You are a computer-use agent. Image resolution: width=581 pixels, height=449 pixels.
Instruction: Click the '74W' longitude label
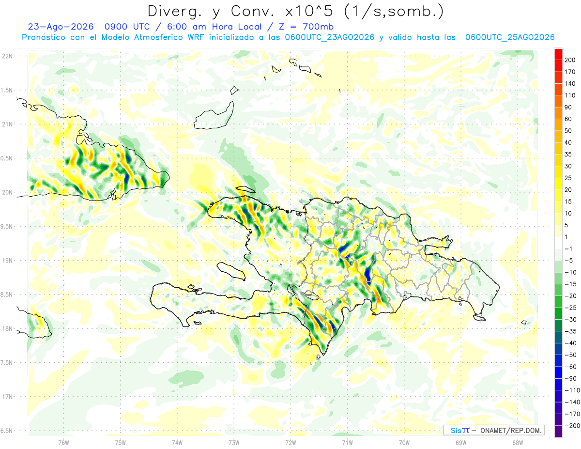tap(177, 442)
